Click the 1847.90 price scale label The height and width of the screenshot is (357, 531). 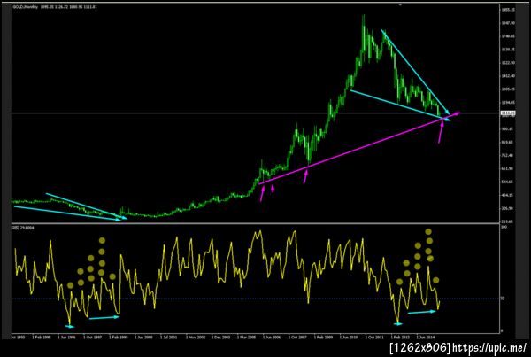coord(509,23)
